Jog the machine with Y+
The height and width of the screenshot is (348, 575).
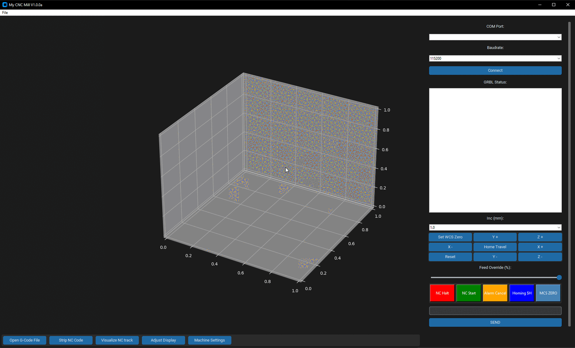coord(495,237)
